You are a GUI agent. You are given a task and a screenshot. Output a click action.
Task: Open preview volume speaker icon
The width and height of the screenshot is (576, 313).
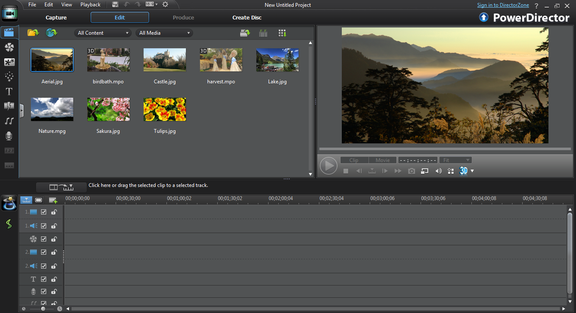tap(438, 171)
